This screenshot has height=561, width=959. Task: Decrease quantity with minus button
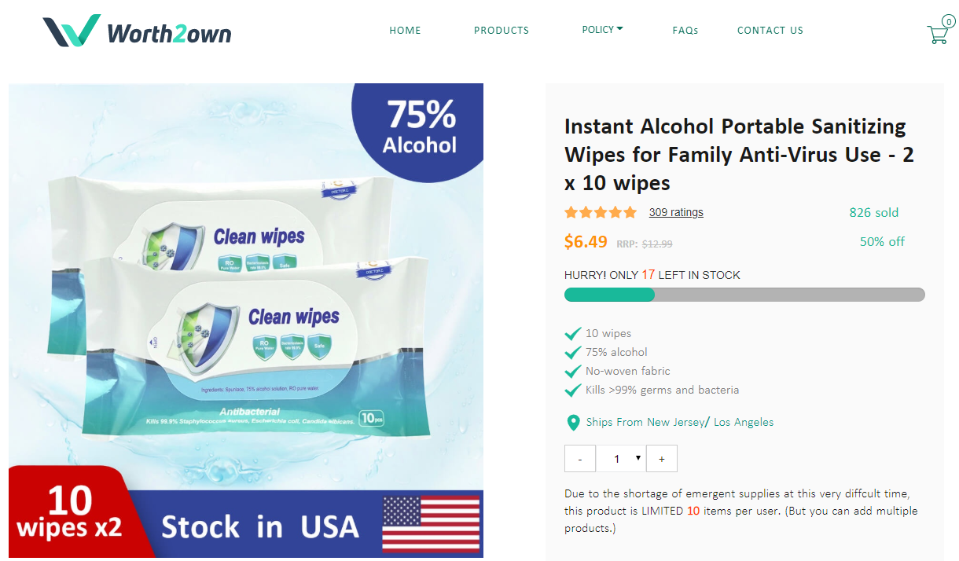coord(580,459)
